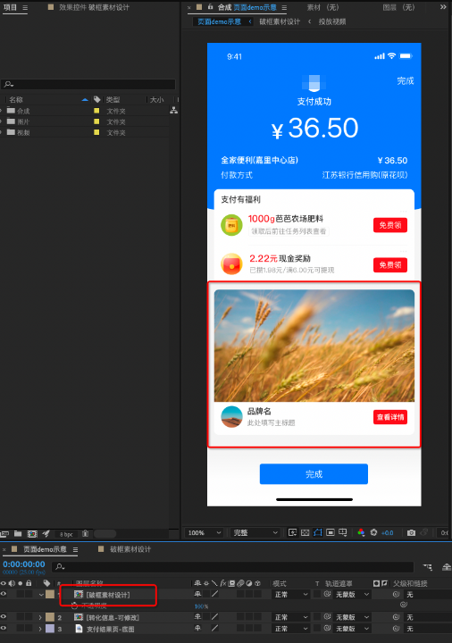Toggle the transparency grid icon in viewer
452x643 pixels.
click(306, 532)
